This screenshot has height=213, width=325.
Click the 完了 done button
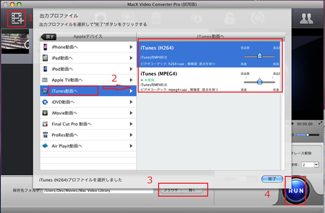click(272, 179)
